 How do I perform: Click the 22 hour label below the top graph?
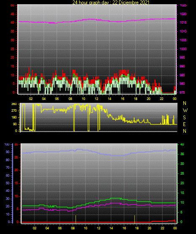(162, 99)
